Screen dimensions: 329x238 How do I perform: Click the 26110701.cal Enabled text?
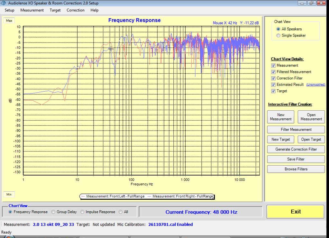(170, 224)
